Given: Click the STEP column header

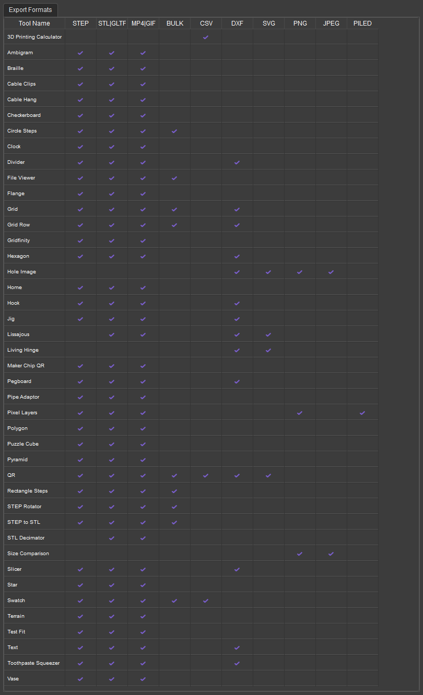Looking at the screenshot, I should click(80, 23).
